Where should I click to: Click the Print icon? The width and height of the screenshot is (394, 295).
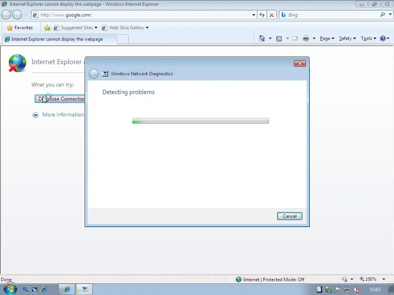[x=306, y=38]
